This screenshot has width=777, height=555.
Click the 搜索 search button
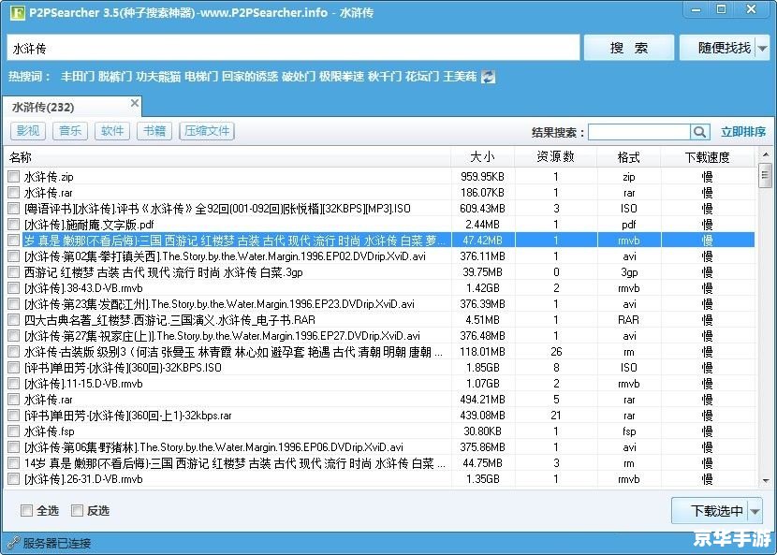tap(629, 48)
